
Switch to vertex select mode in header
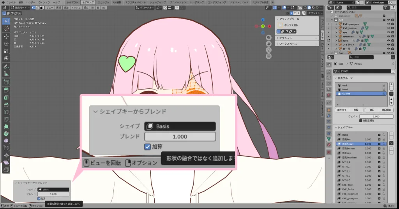coord(34,8)
